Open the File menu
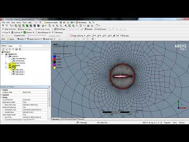Viewport: 189px width, 142px height. 3,22
